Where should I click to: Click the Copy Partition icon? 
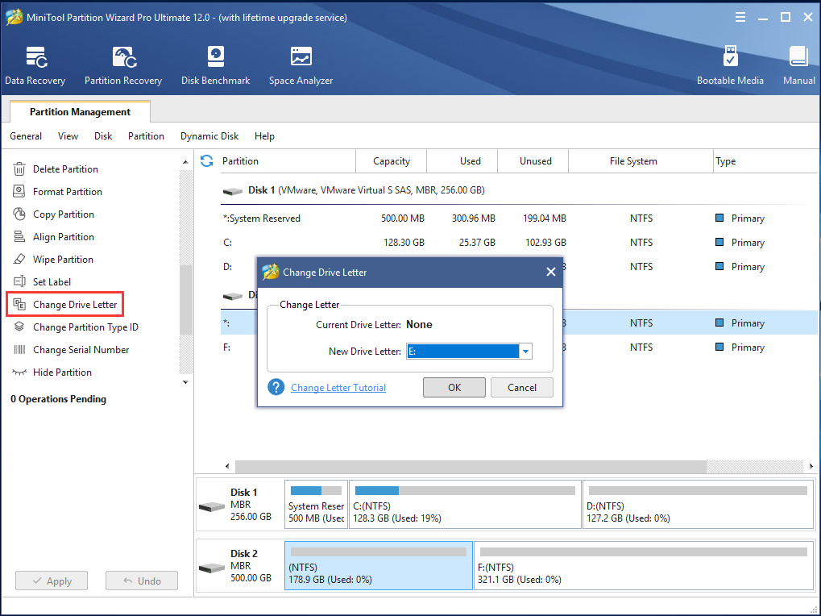pos(19,214)
